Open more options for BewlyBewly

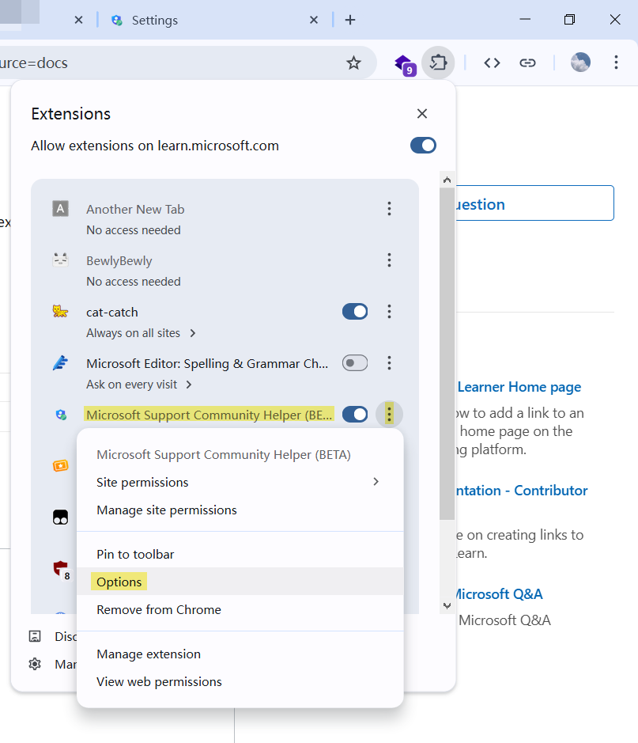[x=389, y=260]
